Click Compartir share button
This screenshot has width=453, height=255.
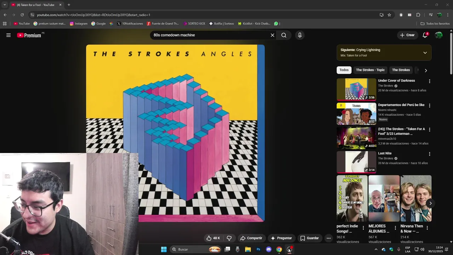[251, 238]
